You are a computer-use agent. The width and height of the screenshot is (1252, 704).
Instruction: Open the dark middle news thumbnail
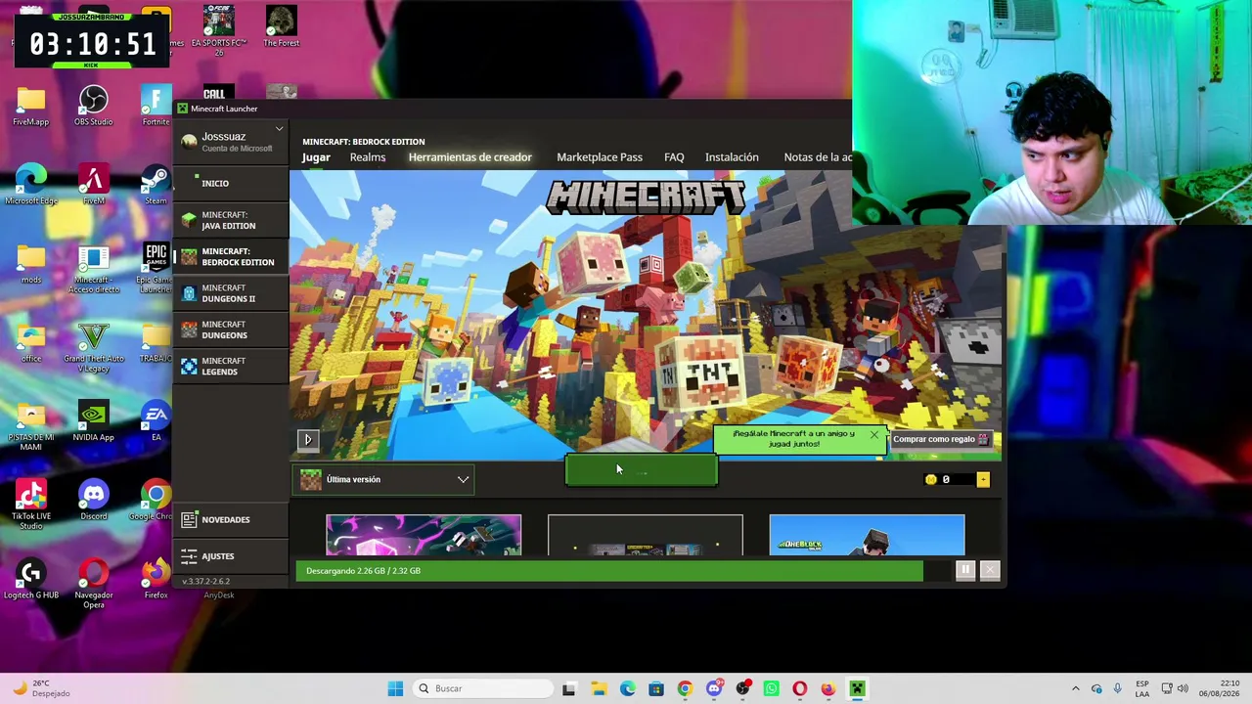(646, 535)
